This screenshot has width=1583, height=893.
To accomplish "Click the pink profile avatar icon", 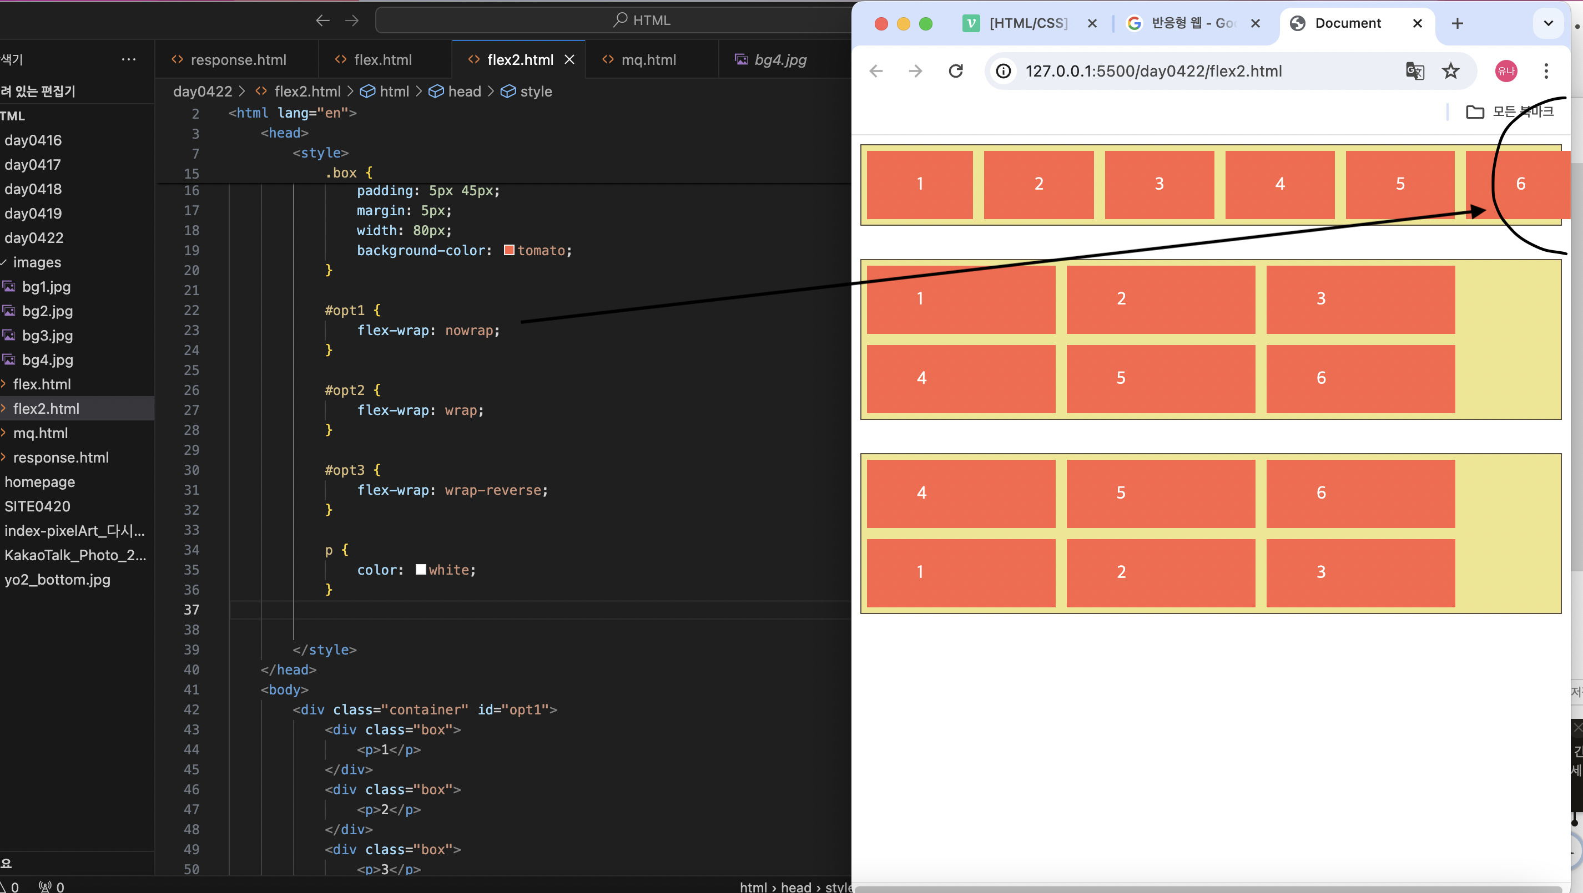I will [x=1505, y=71].
